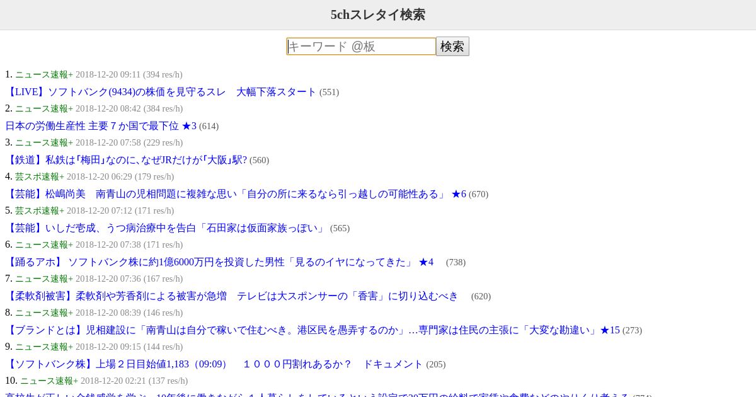This screenshot has width=756, height=397.
Task: Click timestamp 2018-12-20 09:11 (394 res/h)
Action: tap(129, 74)
